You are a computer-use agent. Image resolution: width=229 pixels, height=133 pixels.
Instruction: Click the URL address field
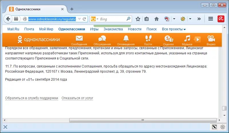click(52, 19)
